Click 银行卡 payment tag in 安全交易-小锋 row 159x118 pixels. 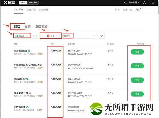[110, 93]
